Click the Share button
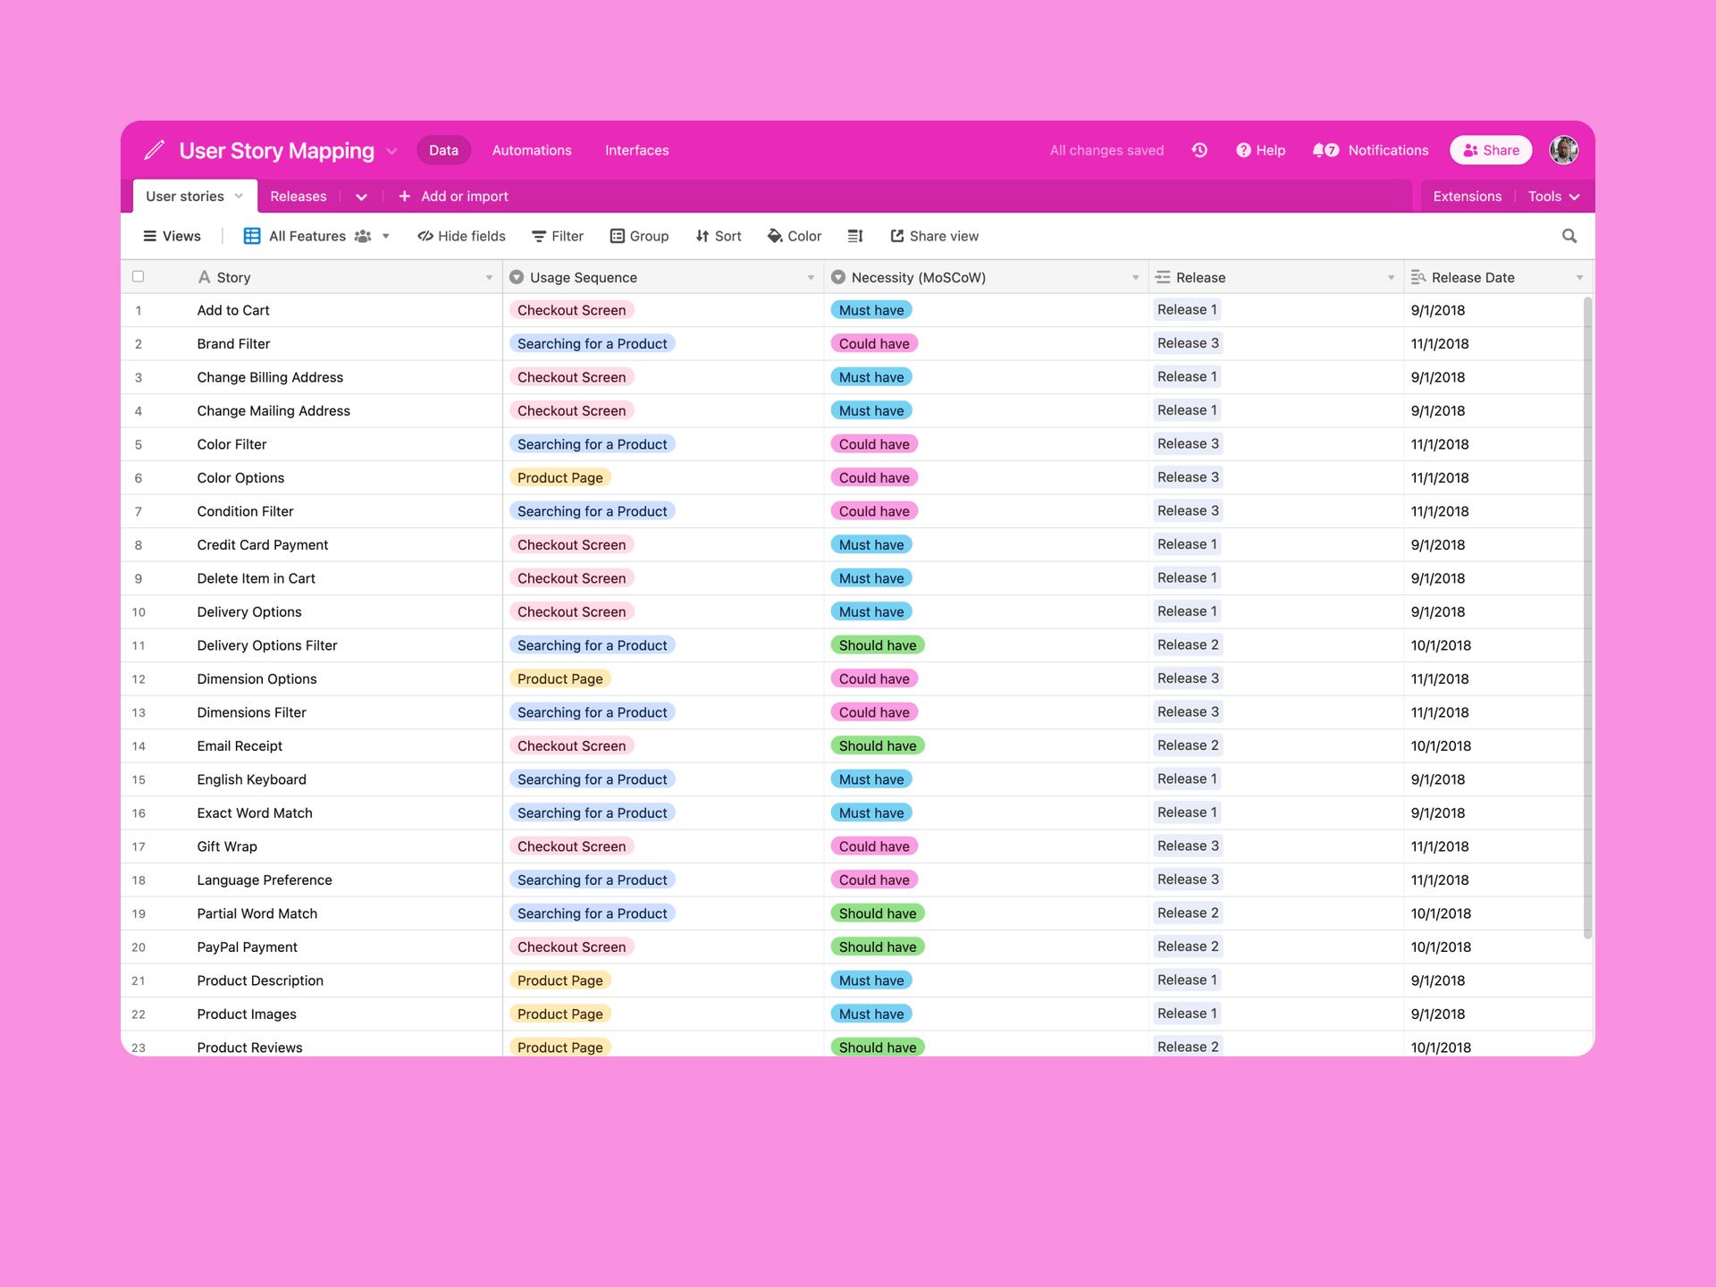 1491,150
